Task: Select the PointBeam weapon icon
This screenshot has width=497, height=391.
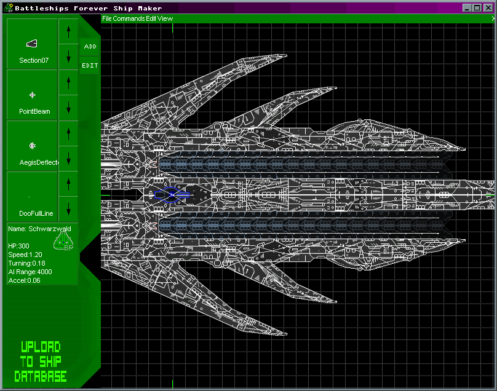Action: [32, 95]
